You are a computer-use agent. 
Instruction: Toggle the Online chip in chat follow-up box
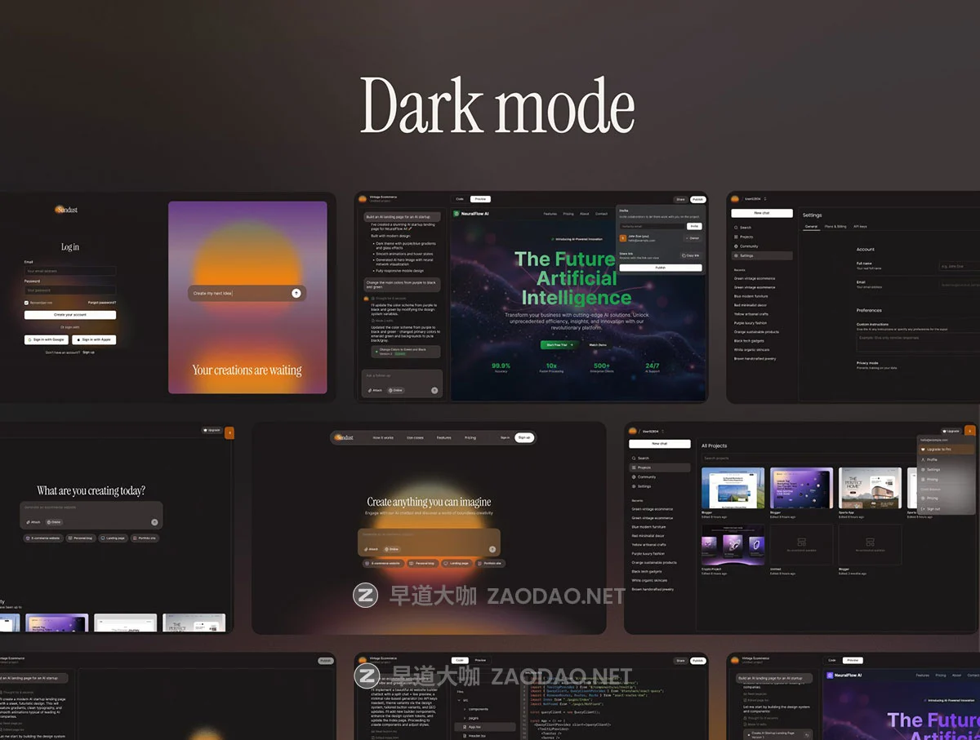click(x=396, y=391)
